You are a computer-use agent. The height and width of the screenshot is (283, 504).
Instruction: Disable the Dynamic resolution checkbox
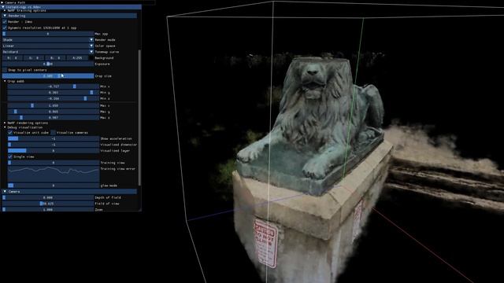pyautogui.click(x=5, y=28)
